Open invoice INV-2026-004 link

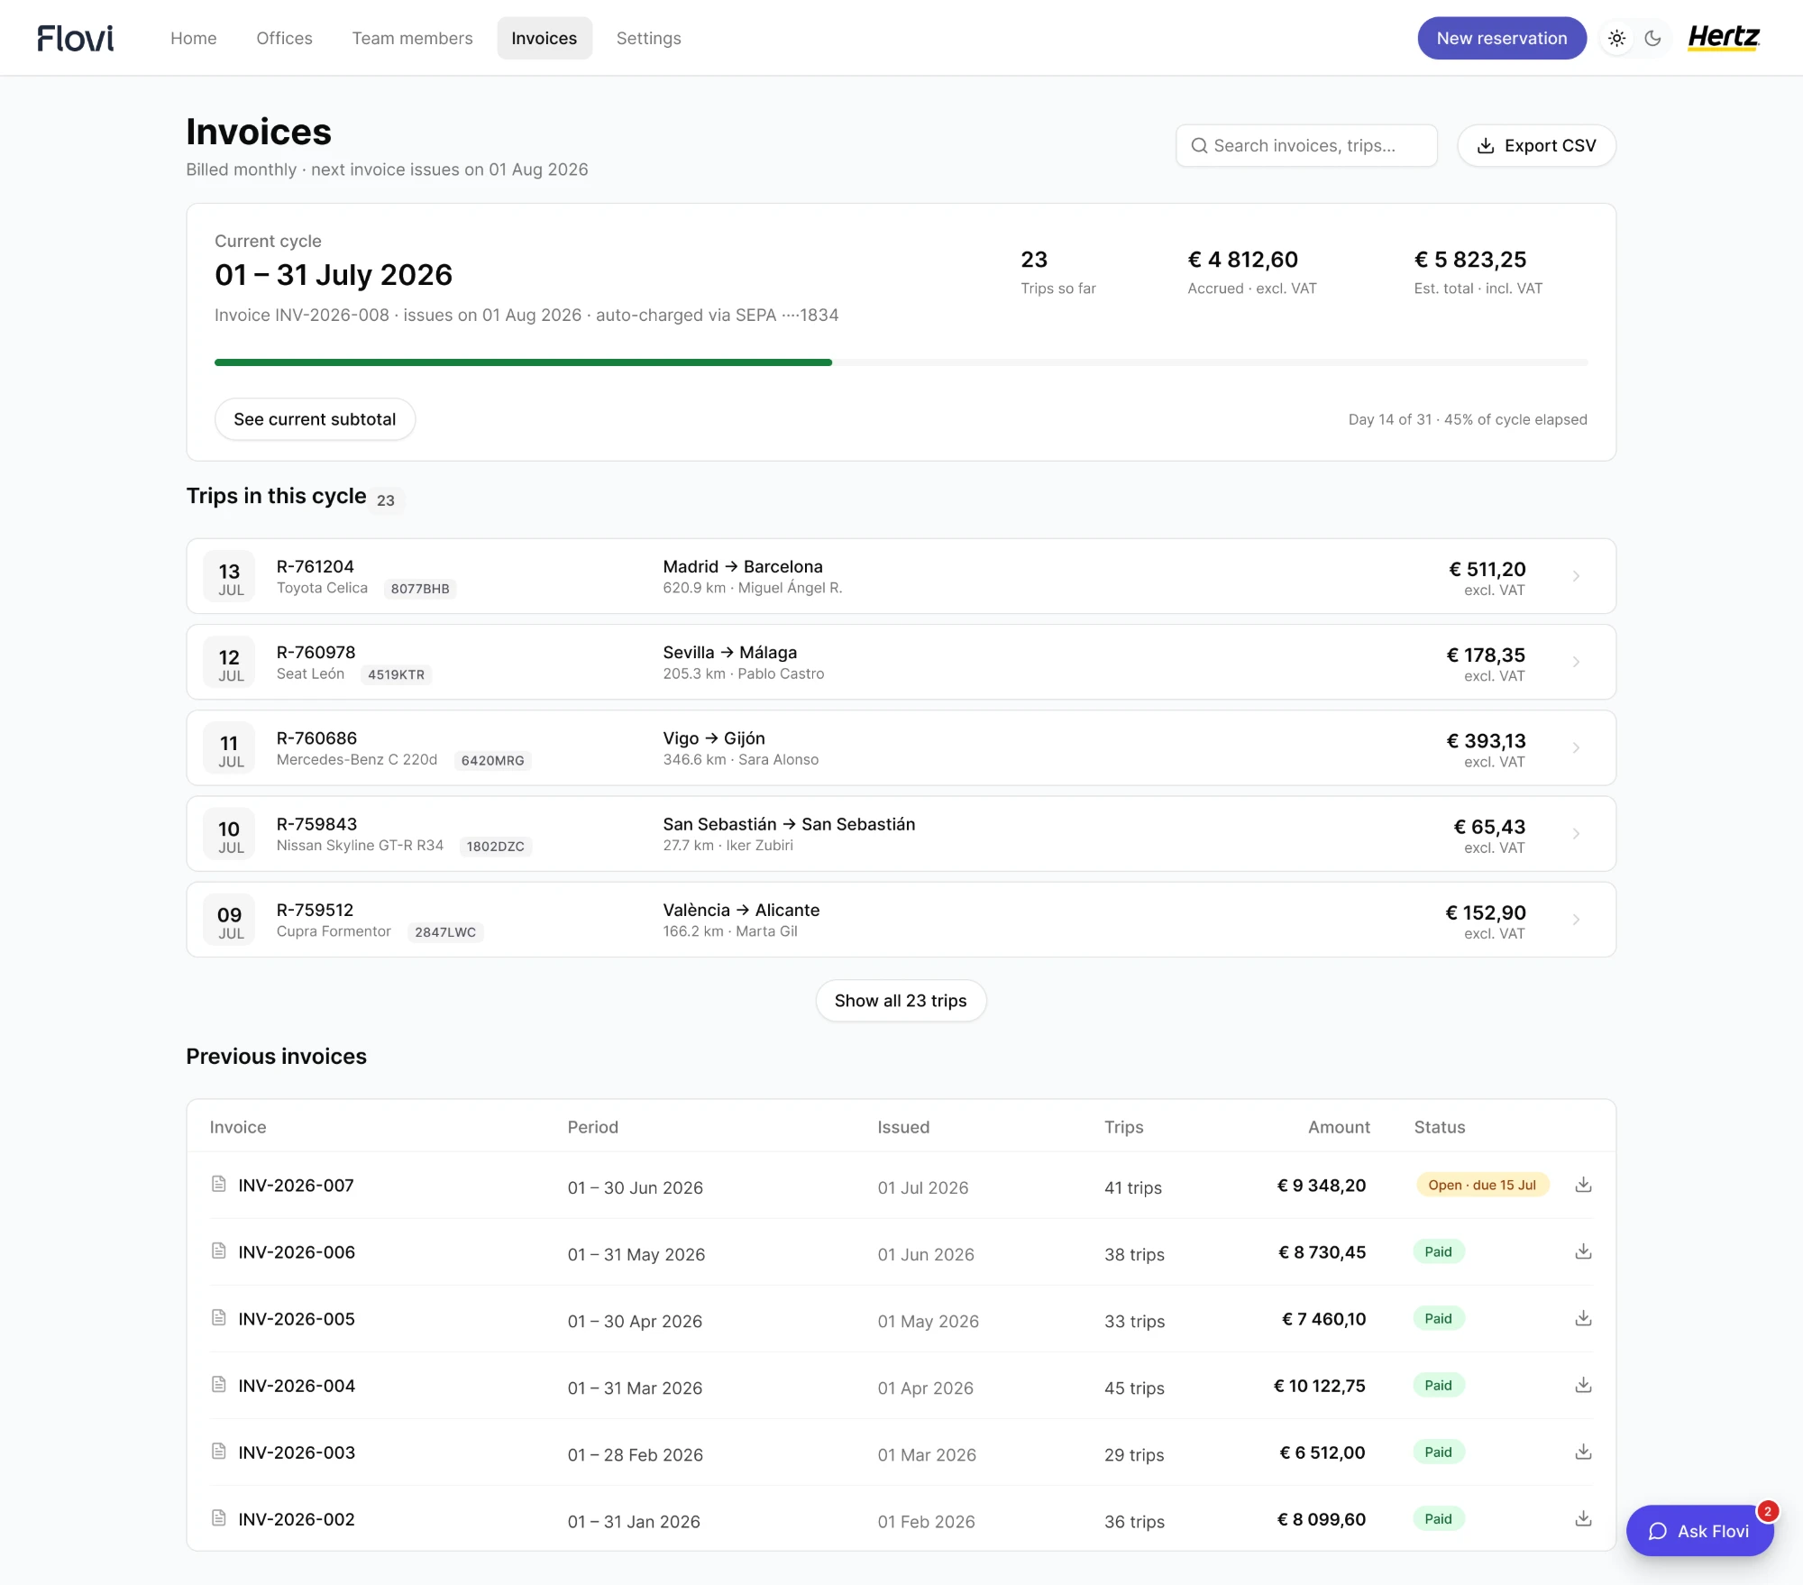297,1386
